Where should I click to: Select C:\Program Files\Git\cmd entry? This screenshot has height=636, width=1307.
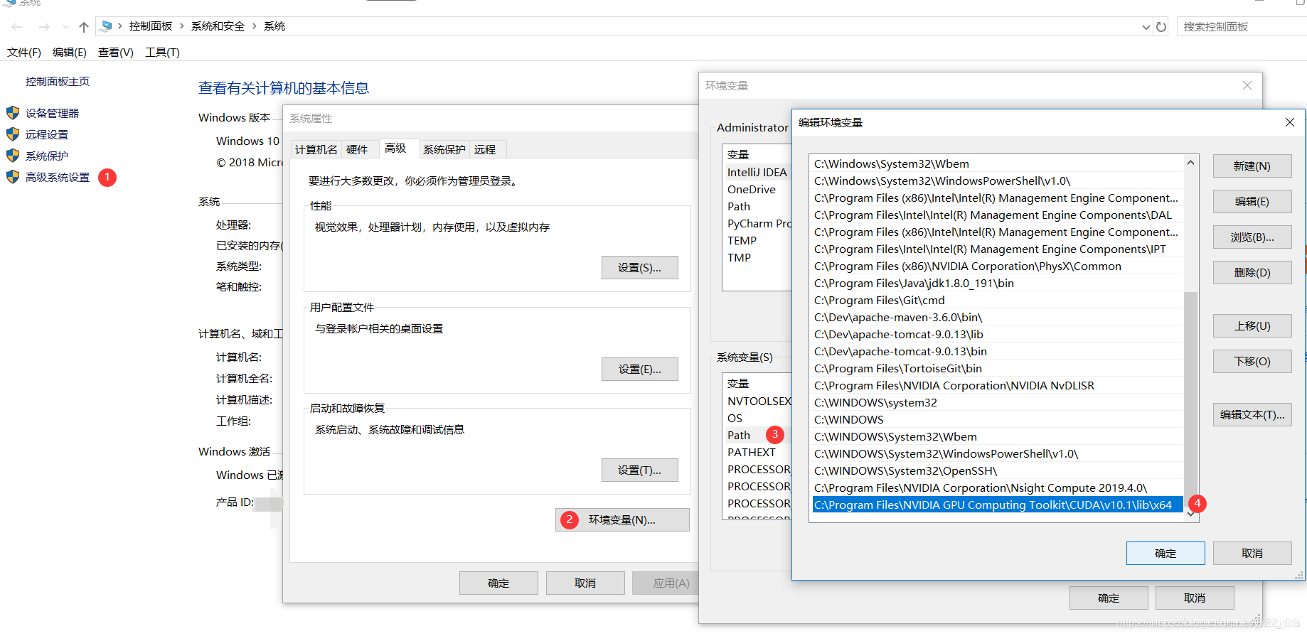(x=998, y=301)
